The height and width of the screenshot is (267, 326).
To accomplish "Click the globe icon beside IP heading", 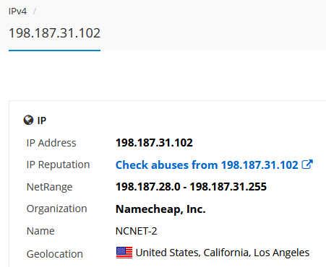I will (x=28, y=120).
